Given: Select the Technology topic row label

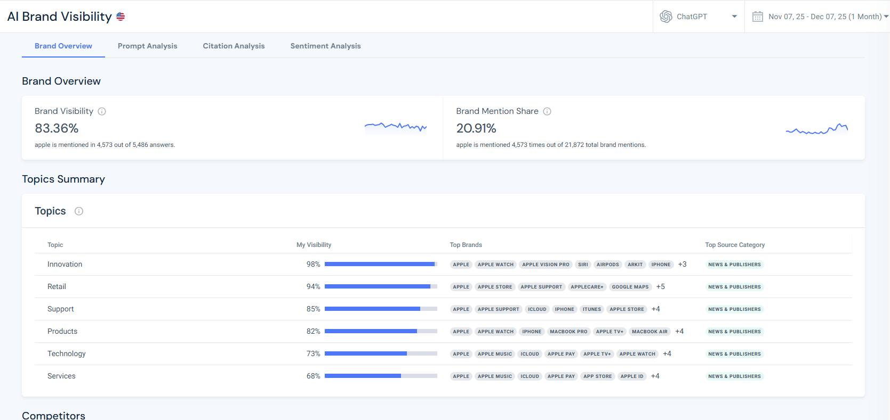Looking at the screenshot, I should [66, 353].
